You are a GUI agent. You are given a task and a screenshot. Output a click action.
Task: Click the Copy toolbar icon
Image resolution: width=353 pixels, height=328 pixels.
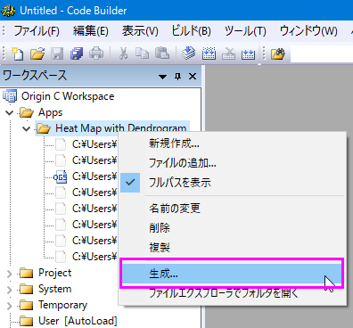[143, 53]
